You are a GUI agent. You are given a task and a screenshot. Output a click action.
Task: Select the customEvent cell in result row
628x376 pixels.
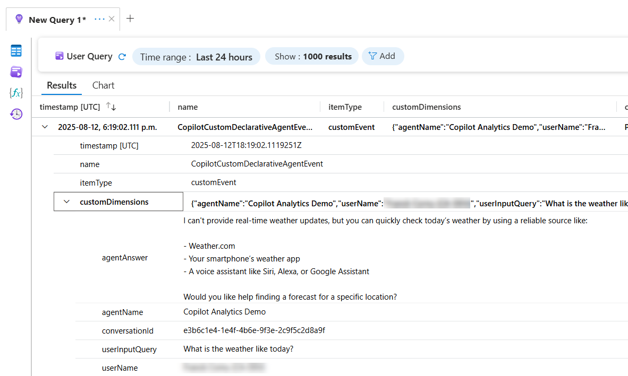(x=352, y=127)
